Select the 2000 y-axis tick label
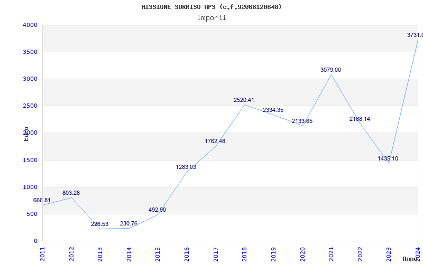 (30, 133)
